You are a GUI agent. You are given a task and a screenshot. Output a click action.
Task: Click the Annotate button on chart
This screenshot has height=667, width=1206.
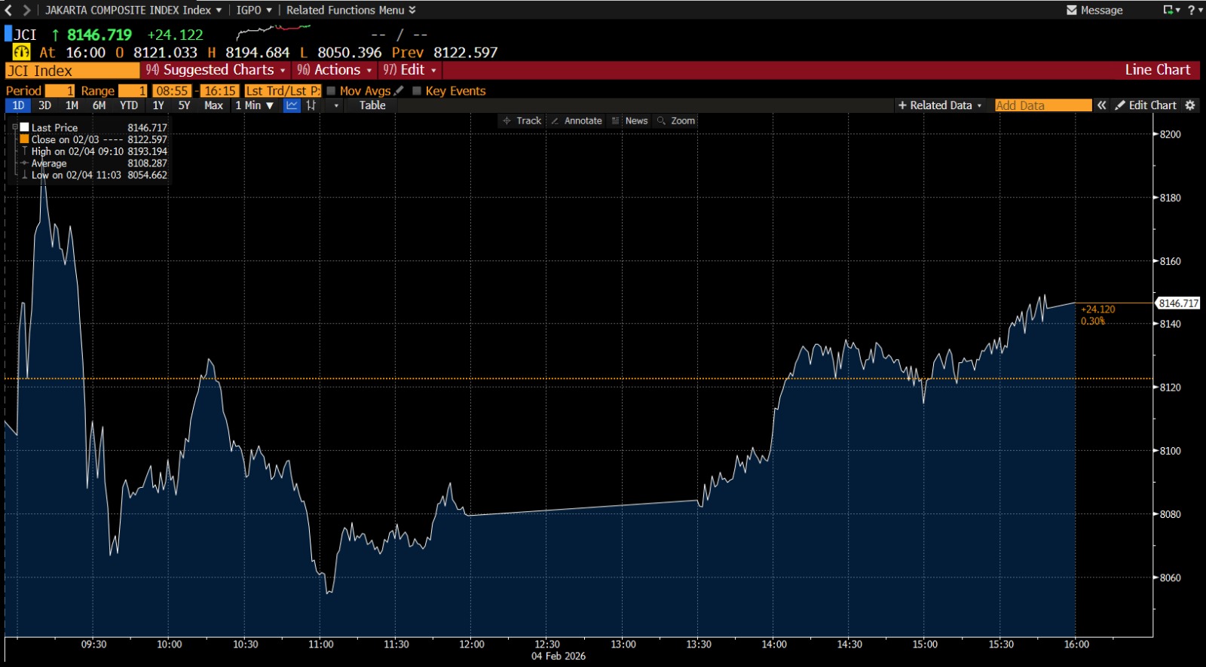coord(577,120)
